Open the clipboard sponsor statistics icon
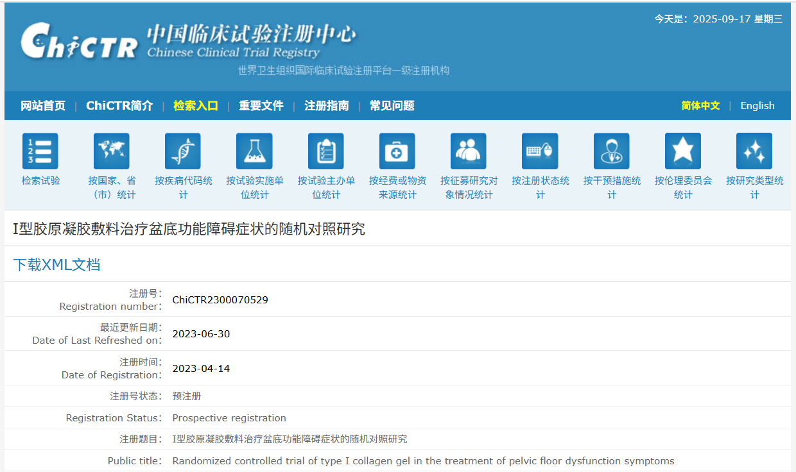Screen dimensions: 796x472 tap(326, 151)
